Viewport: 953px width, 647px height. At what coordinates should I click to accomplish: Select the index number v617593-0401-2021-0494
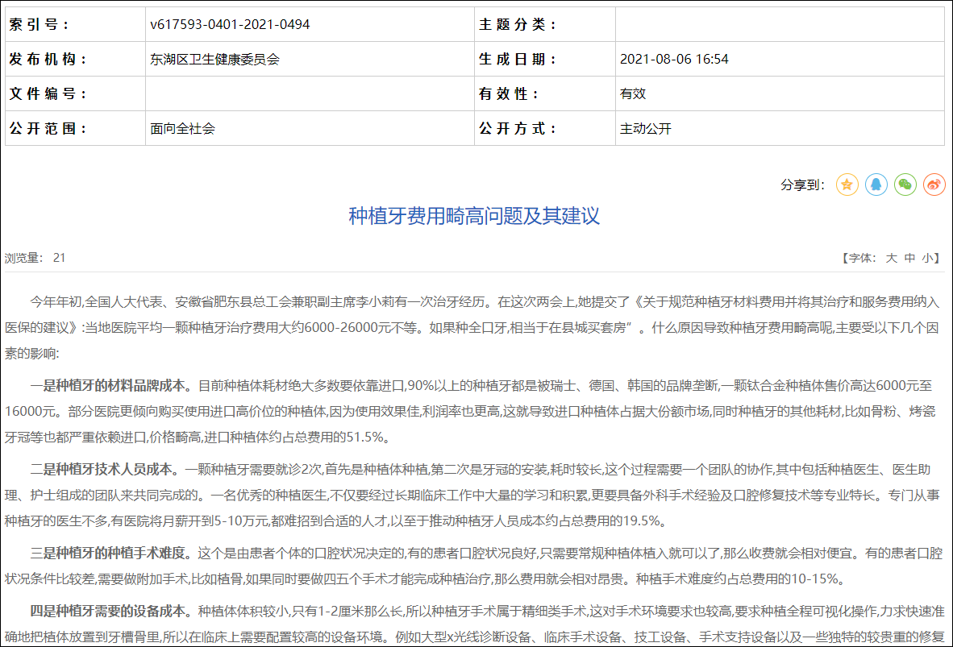227,23
